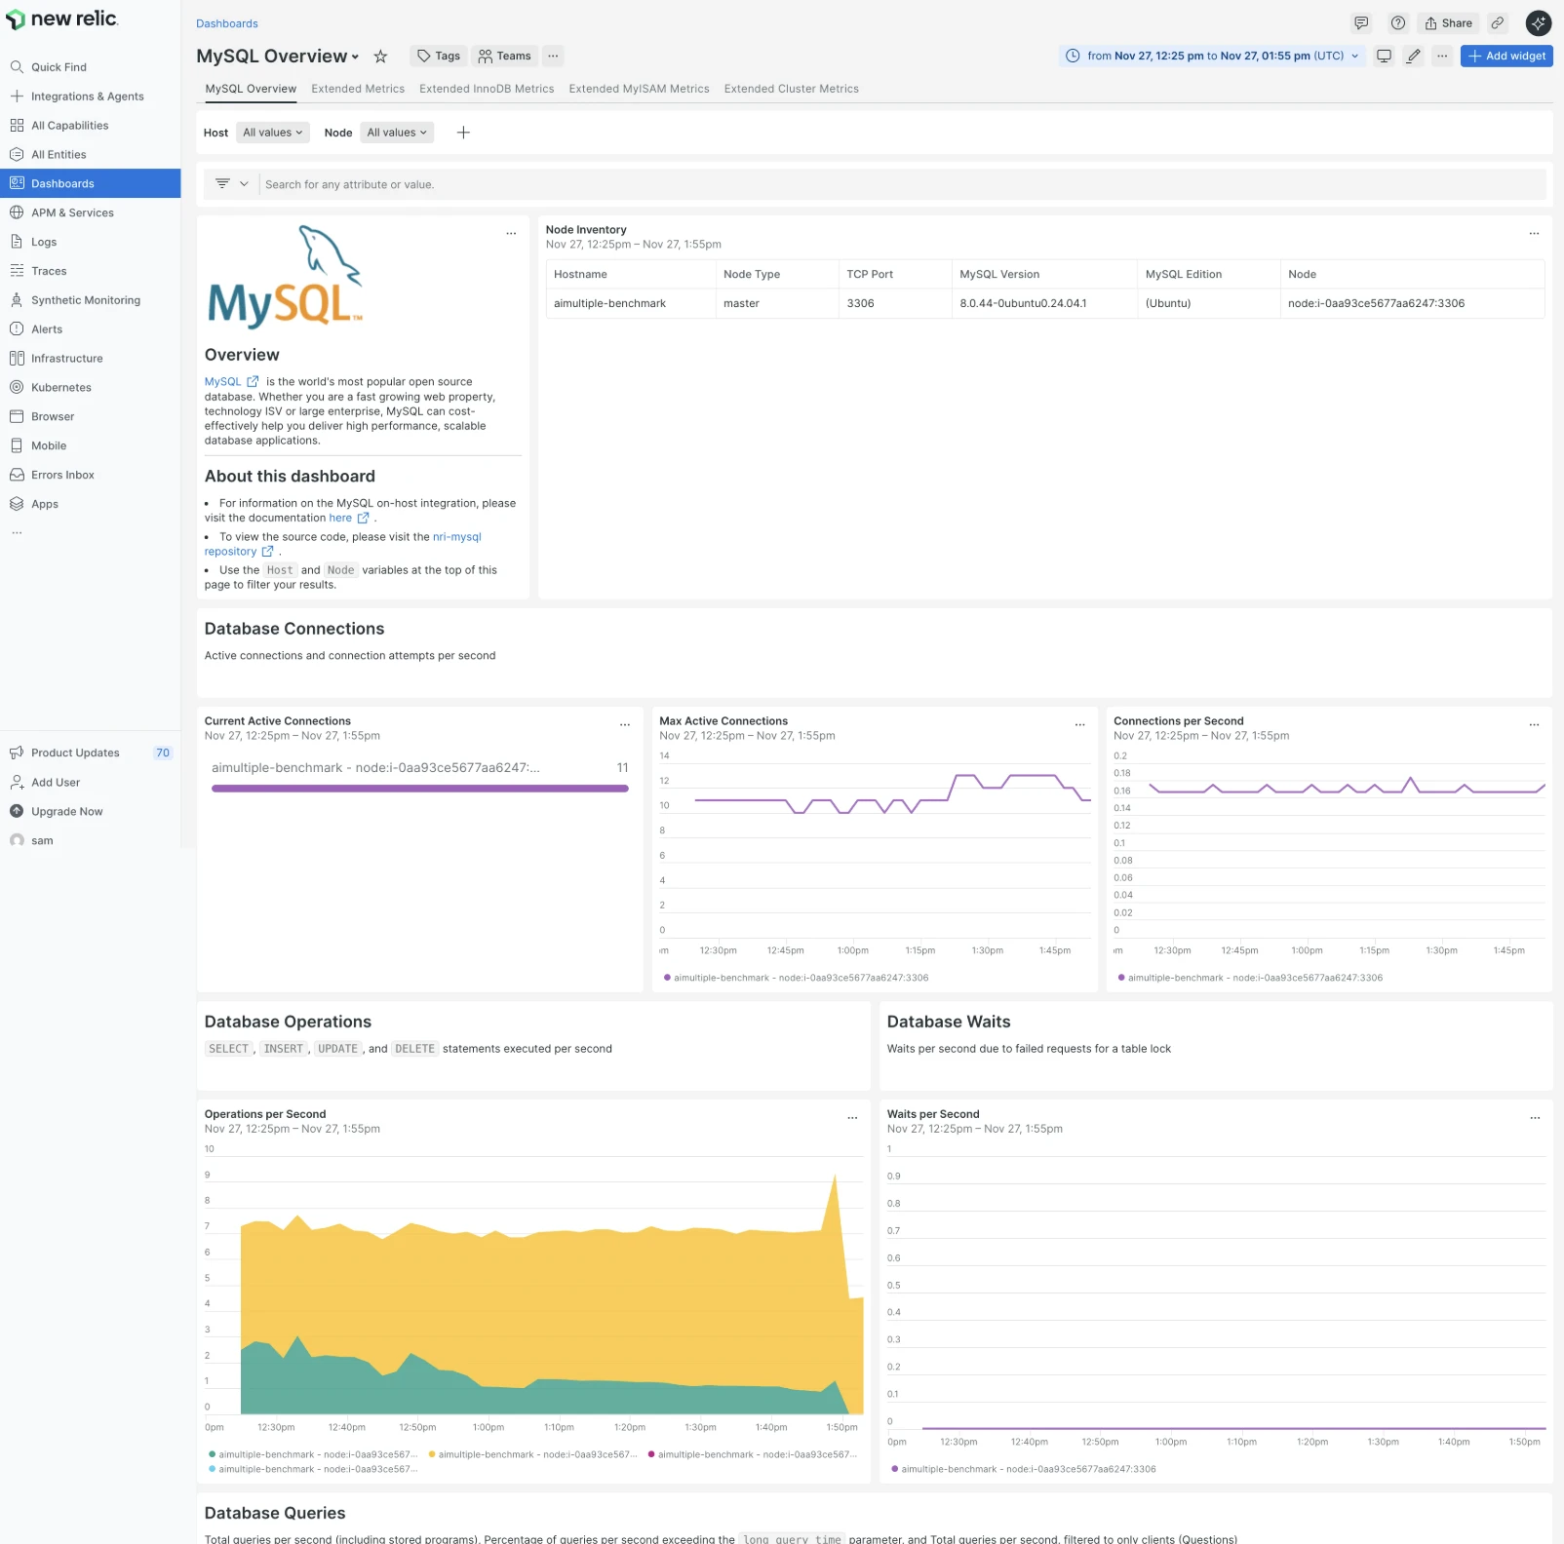Viewport: 1564px width, 1544px height.
Task: Open Integrations & Agents
Action: [x=87, y=96]
